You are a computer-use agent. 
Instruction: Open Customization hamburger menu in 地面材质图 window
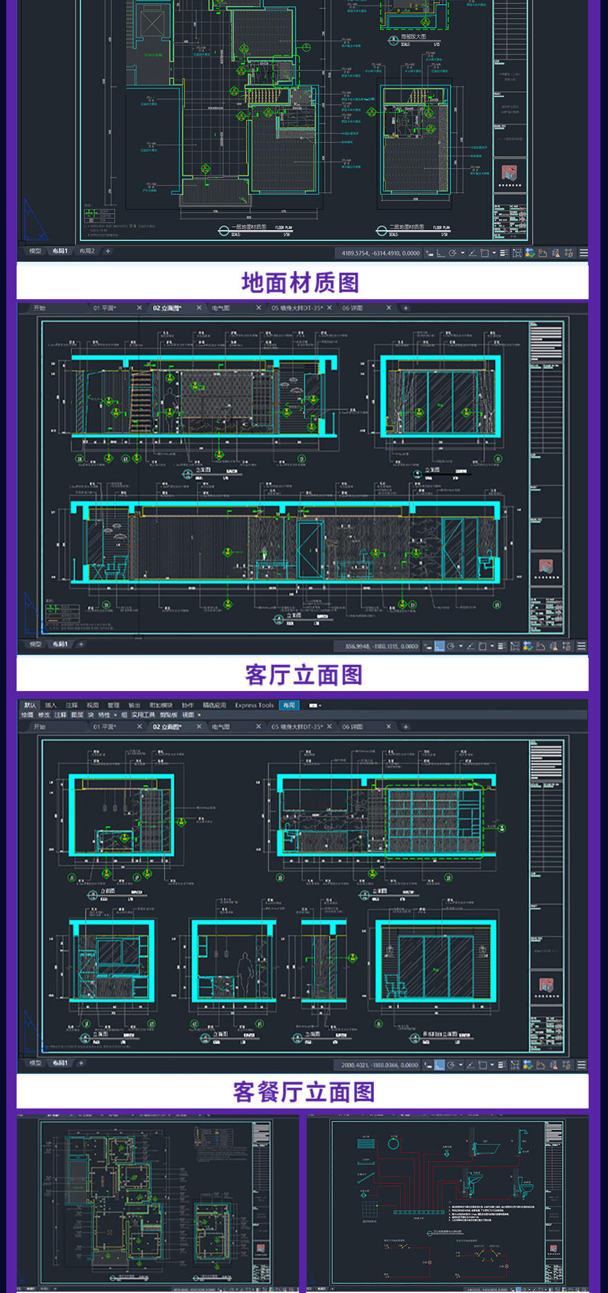click(584, 253)
